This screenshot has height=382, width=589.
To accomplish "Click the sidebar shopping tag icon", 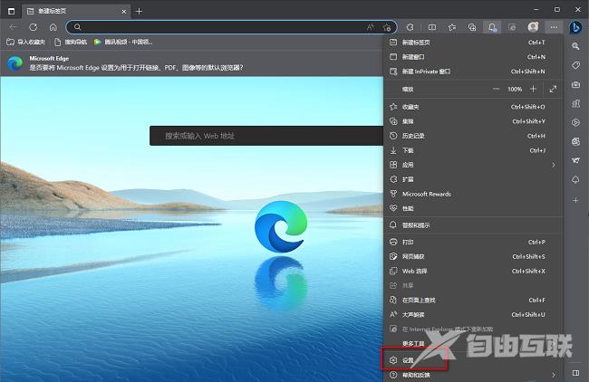I will (575, 65).
